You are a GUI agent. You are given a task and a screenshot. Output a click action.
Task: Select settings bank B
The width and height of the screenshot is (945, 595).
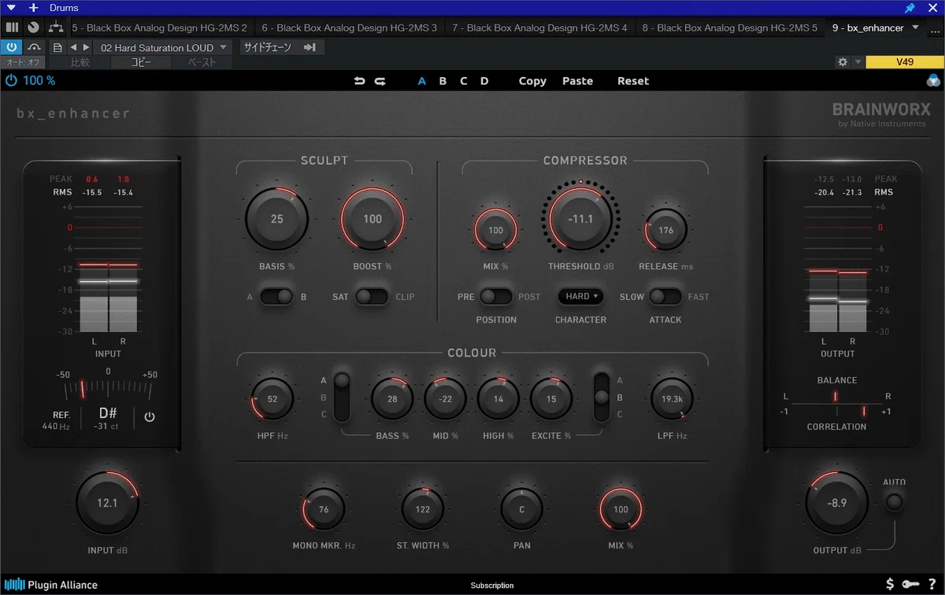443,80
